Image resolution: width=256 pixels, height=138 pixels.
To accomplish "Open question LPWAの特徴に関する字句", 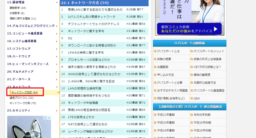I will (x=86, y=53).
